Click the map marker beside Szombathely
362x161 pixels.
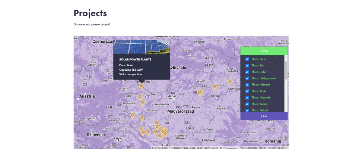(x=143, y=103)
